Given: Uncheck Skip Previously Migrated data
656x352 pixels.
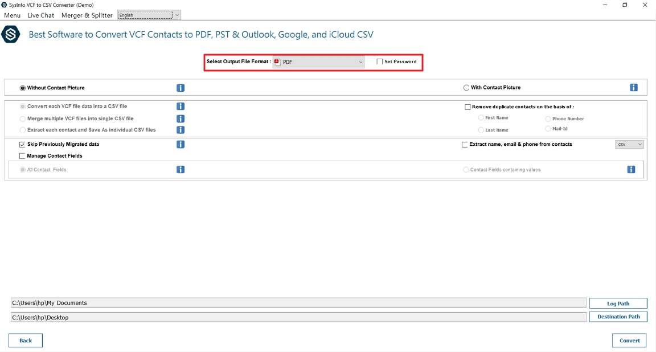Looking at the screenshot, I should click(x=22, y=145).
